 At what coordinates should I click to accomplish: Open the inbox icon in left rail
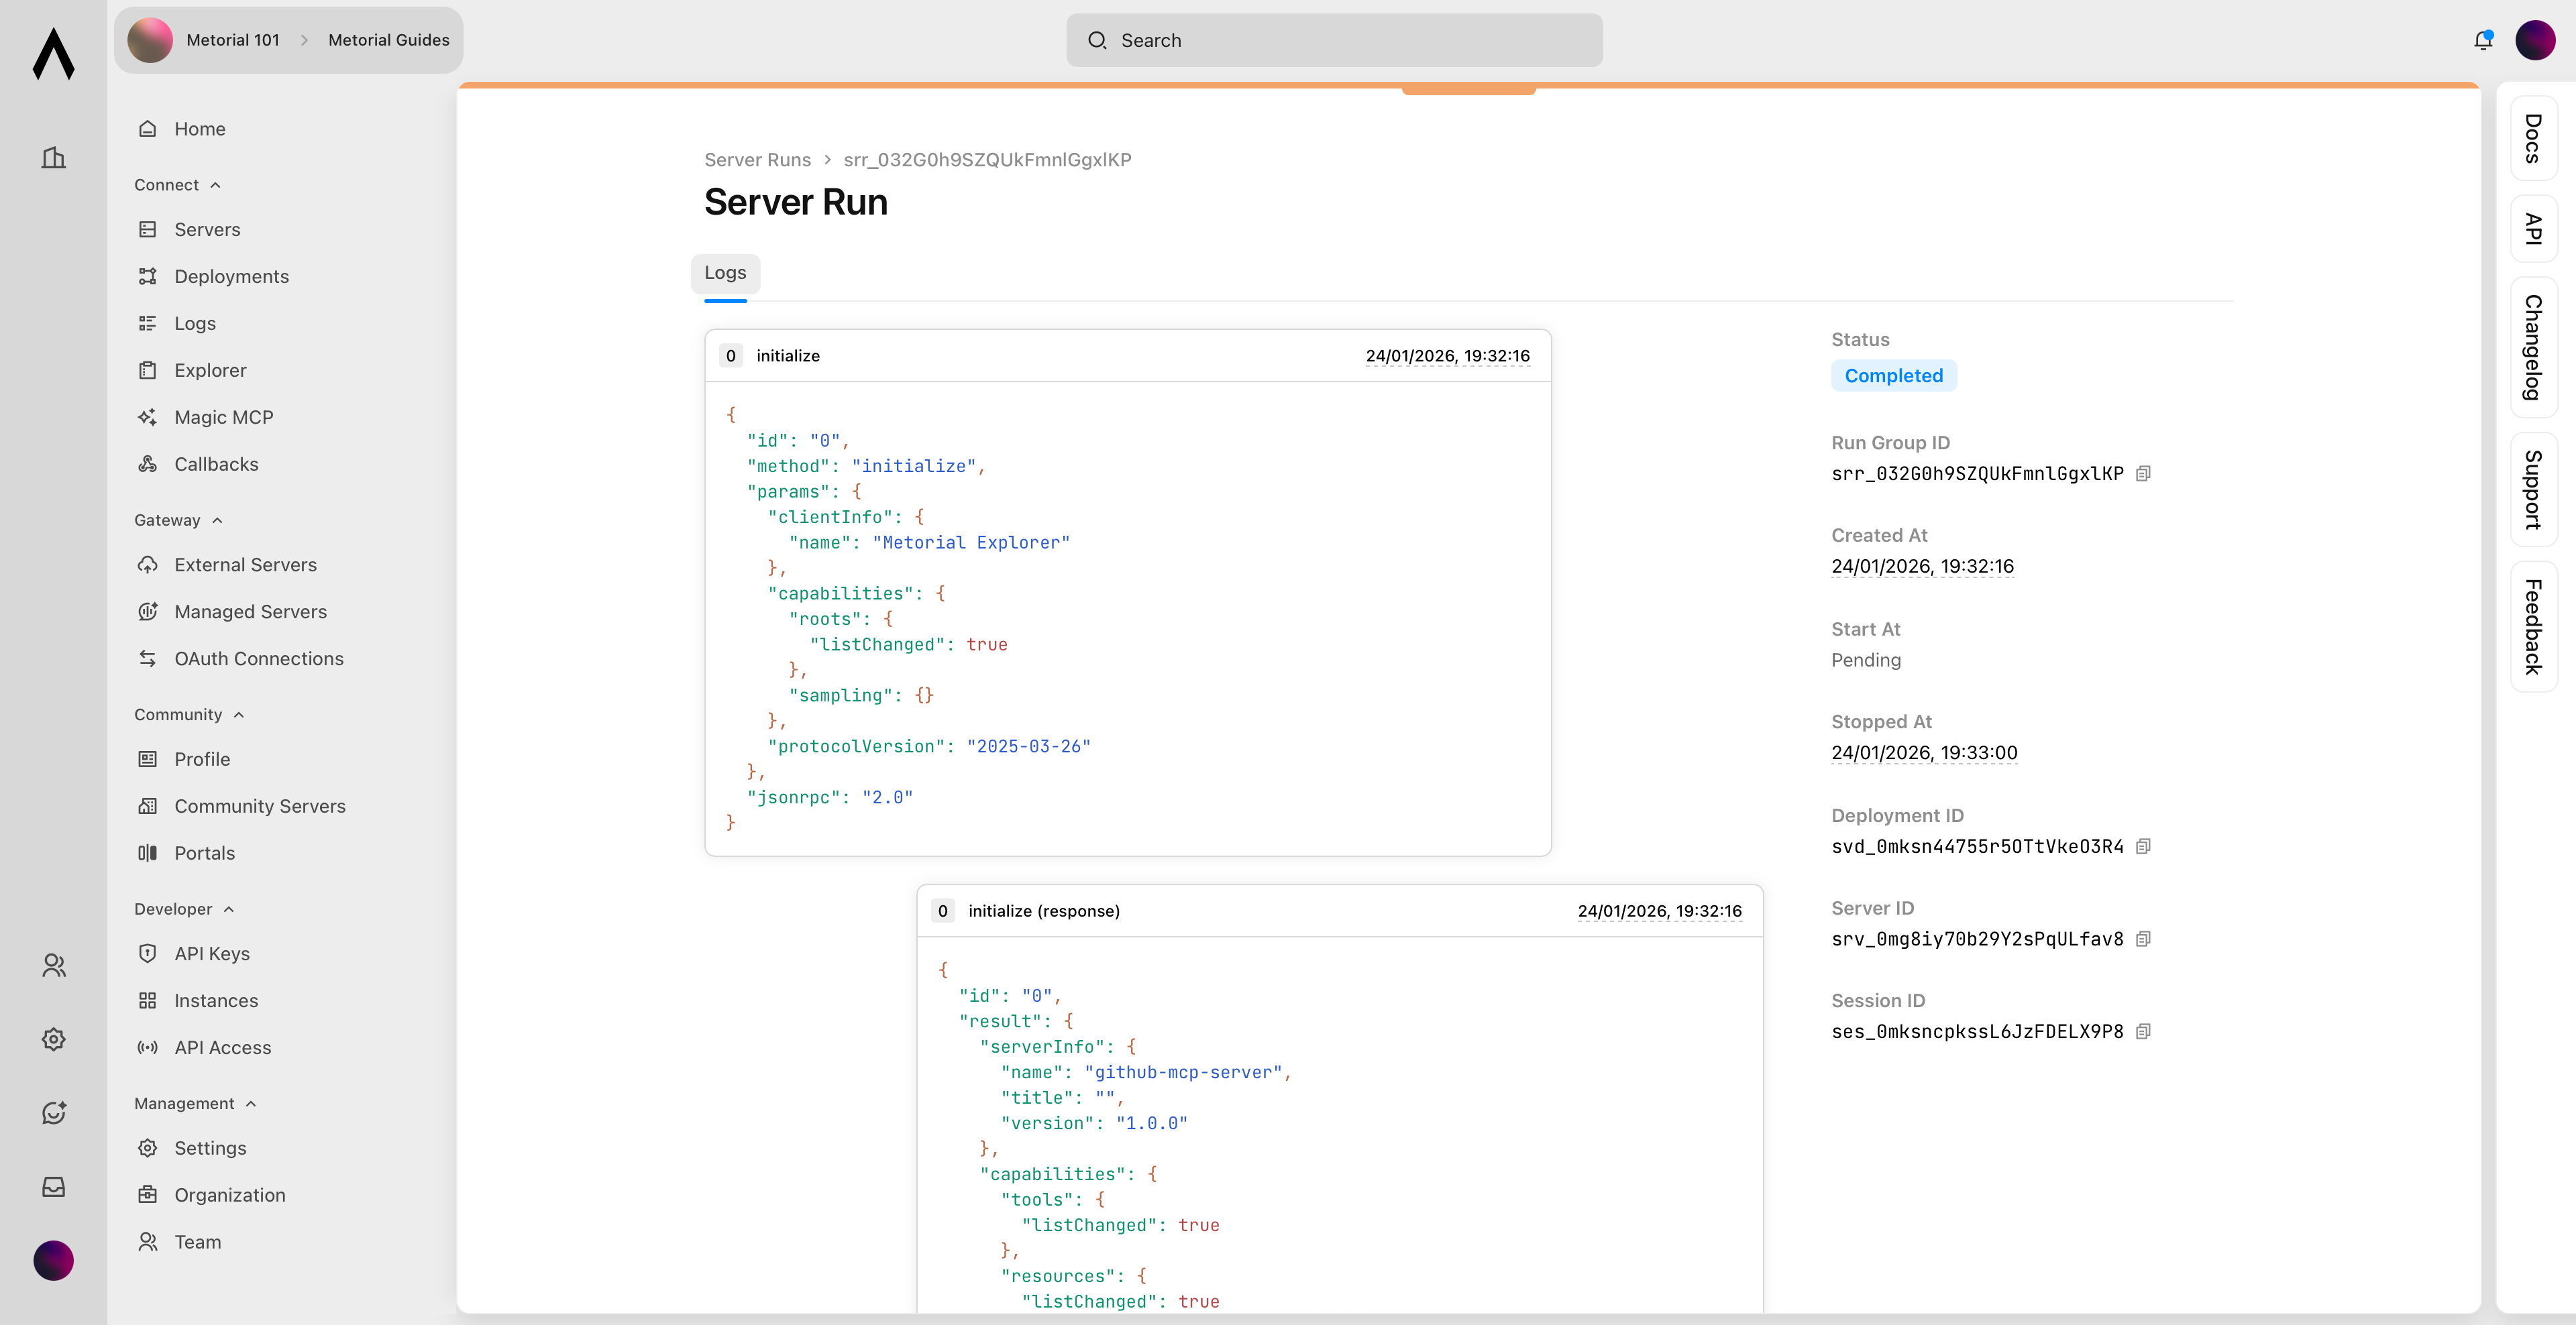[x=54, y=1186]
